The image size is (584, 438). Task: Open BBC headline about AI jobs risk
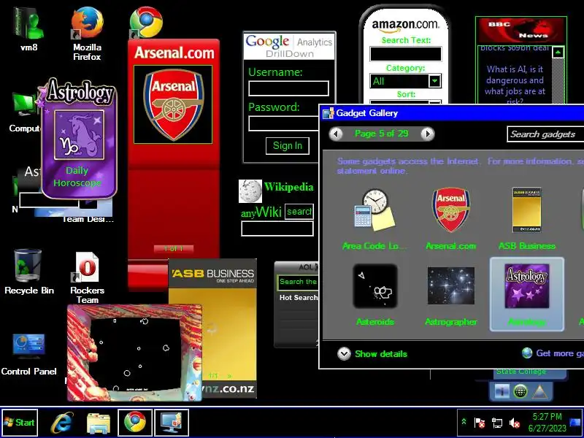pyautogui.click(x=515, y=85)
